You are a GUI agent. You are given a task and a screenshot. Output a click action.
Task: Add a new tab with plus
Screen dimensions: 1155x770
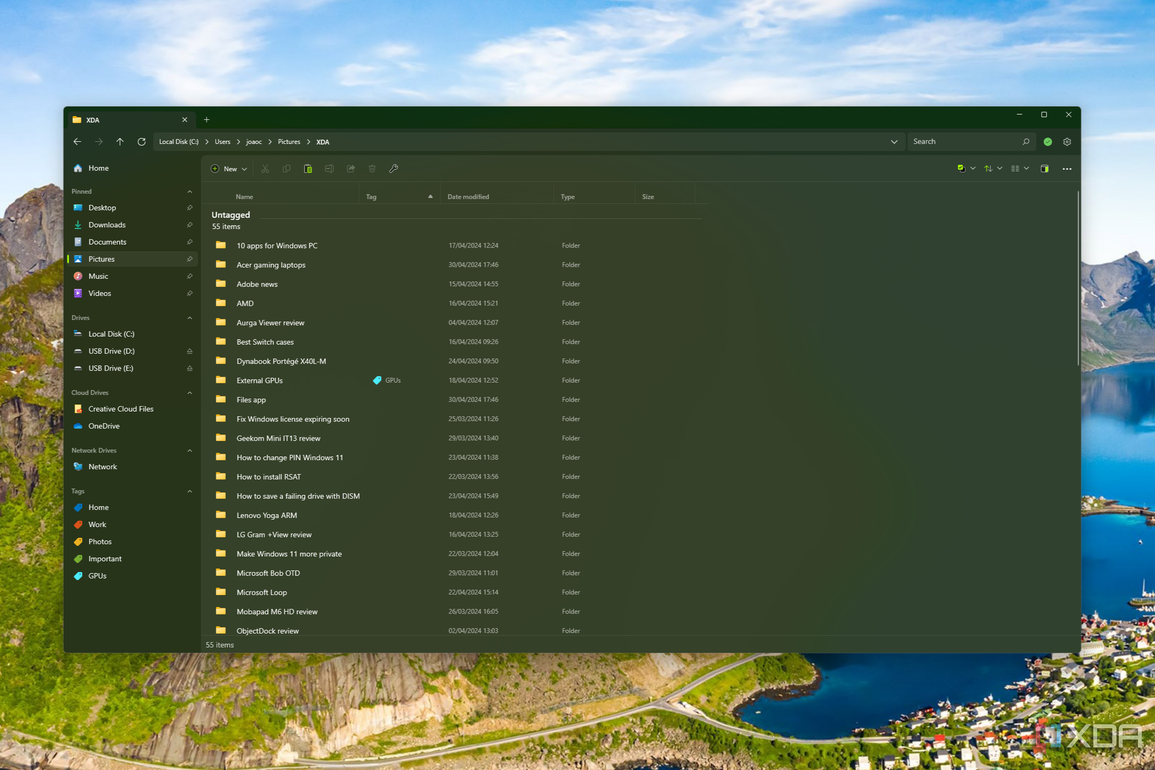tap(206, 120)
